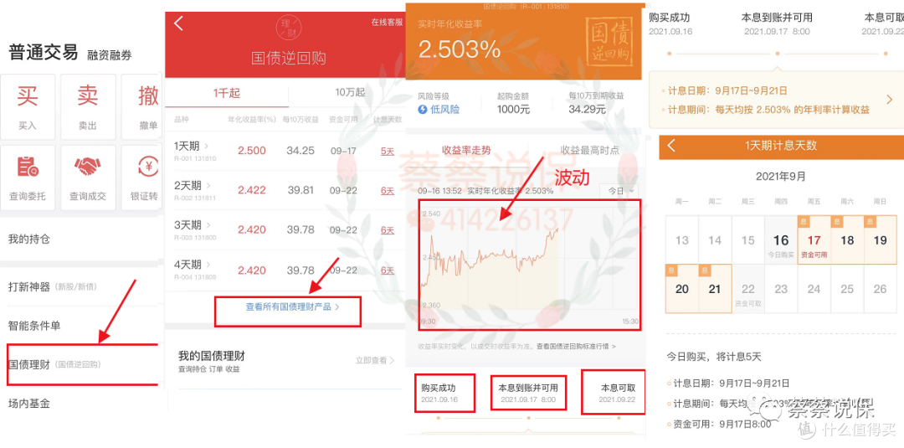Select calendar day 16 今日购买

[x=781, y=239]
